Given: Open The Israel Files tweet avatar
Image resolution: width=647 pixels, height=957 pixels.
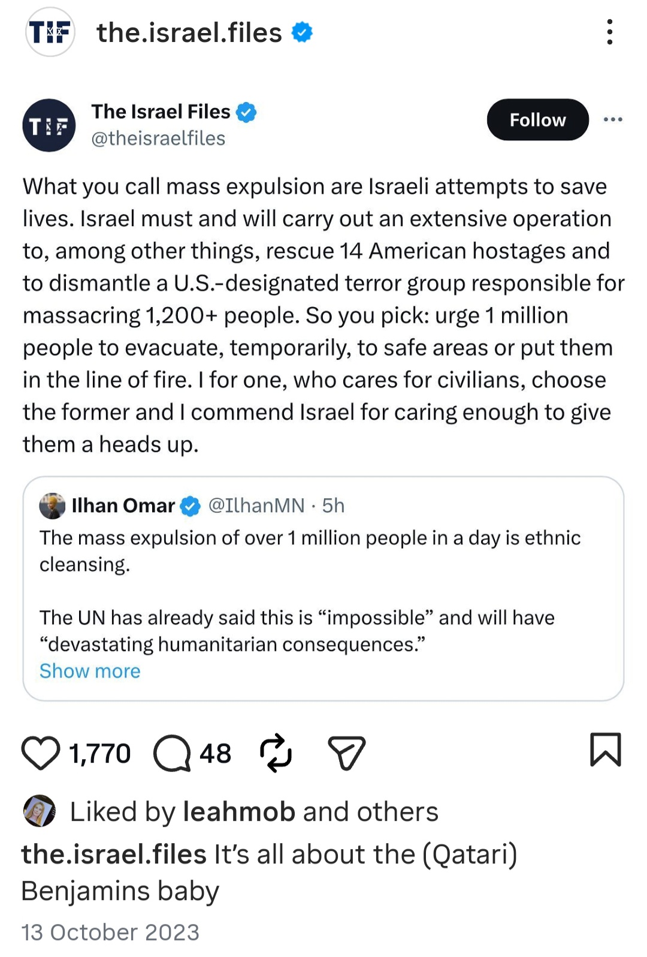Looking at the screenshot, I should [x=49, y=125].
